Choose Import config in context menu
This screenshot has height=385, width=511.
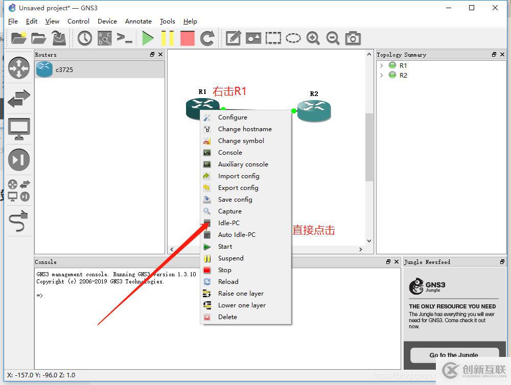(x=246, y=176)
